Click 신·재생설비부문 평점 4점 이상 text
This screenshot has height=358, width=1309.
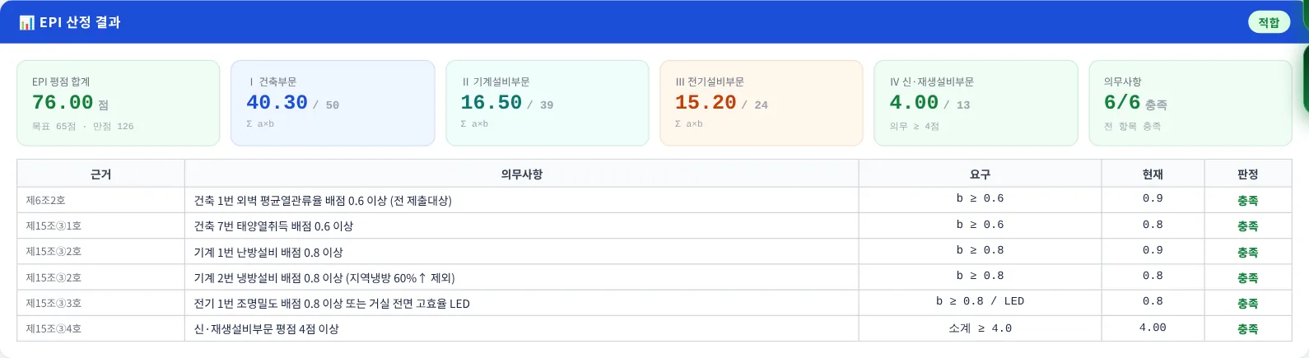266,328
